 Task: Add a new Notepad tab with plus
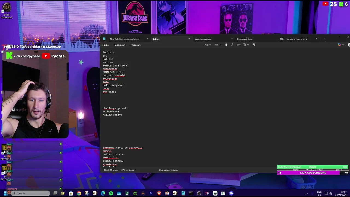(x=325, y=39)
